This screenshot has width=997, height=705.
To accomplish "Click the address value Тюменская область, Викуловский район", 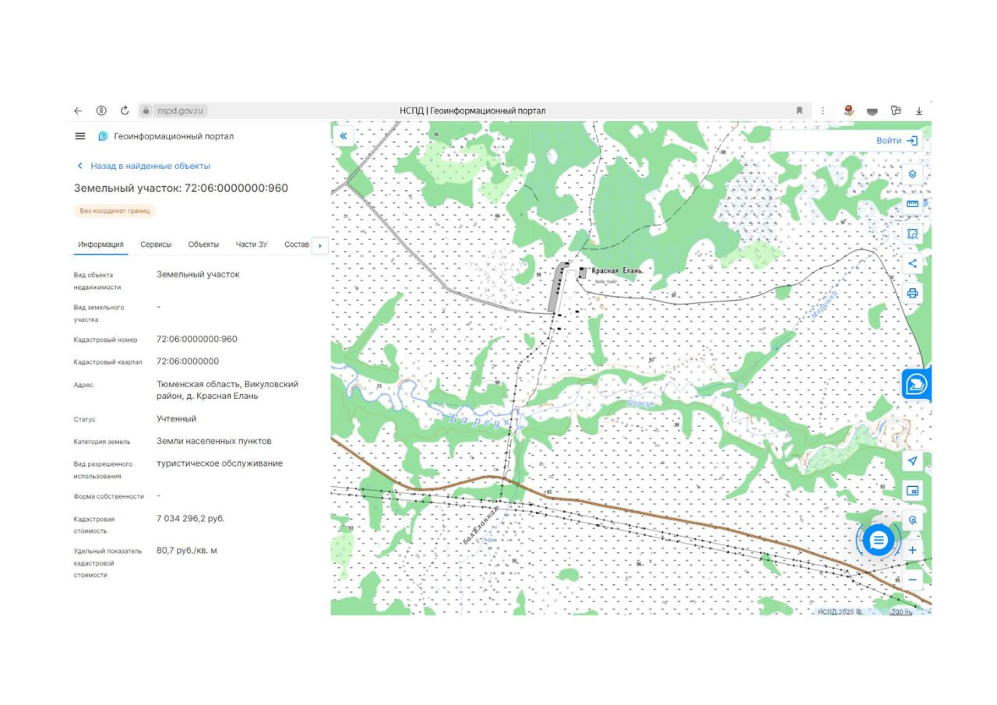I will pos(227,390).
